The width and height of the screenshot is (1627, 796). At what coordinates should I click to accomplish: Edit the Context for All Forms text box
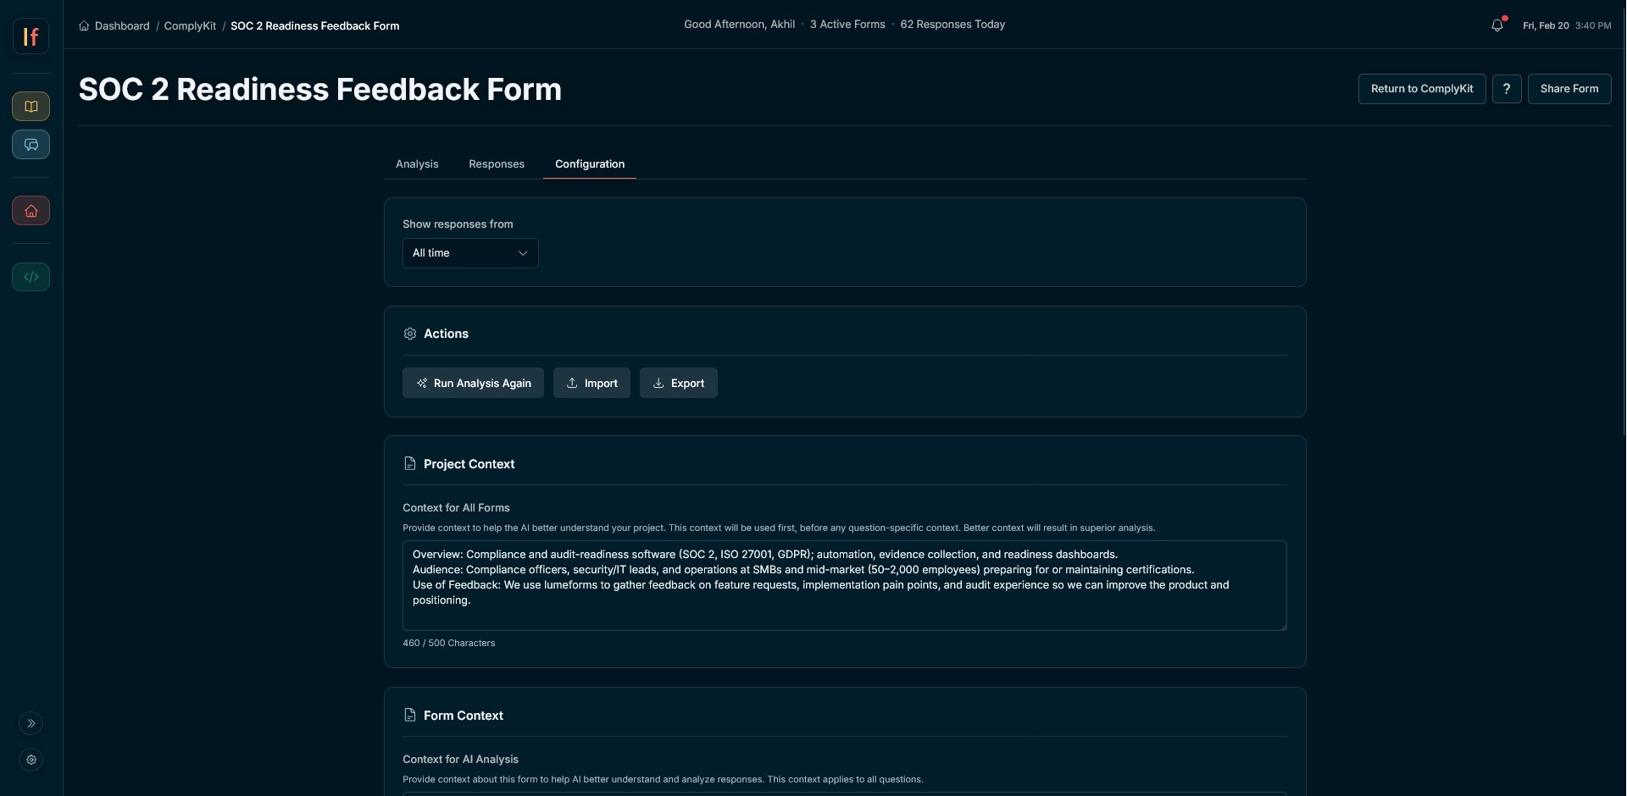click(x=844, y=585)
